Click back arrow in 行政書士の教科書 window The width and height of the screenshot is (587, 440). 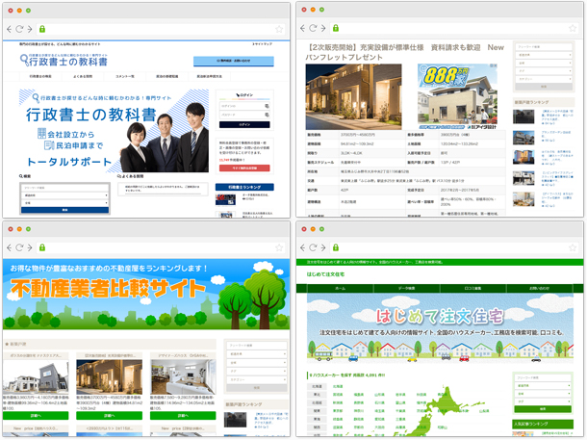10,29
